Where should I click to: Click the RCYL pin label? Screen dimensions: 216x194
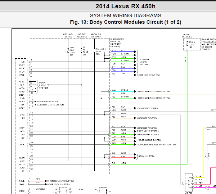[22, 181]
